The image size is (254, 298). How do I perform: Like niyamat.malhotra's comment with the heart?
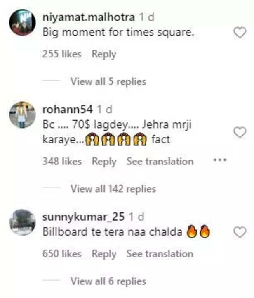(240, 33)
